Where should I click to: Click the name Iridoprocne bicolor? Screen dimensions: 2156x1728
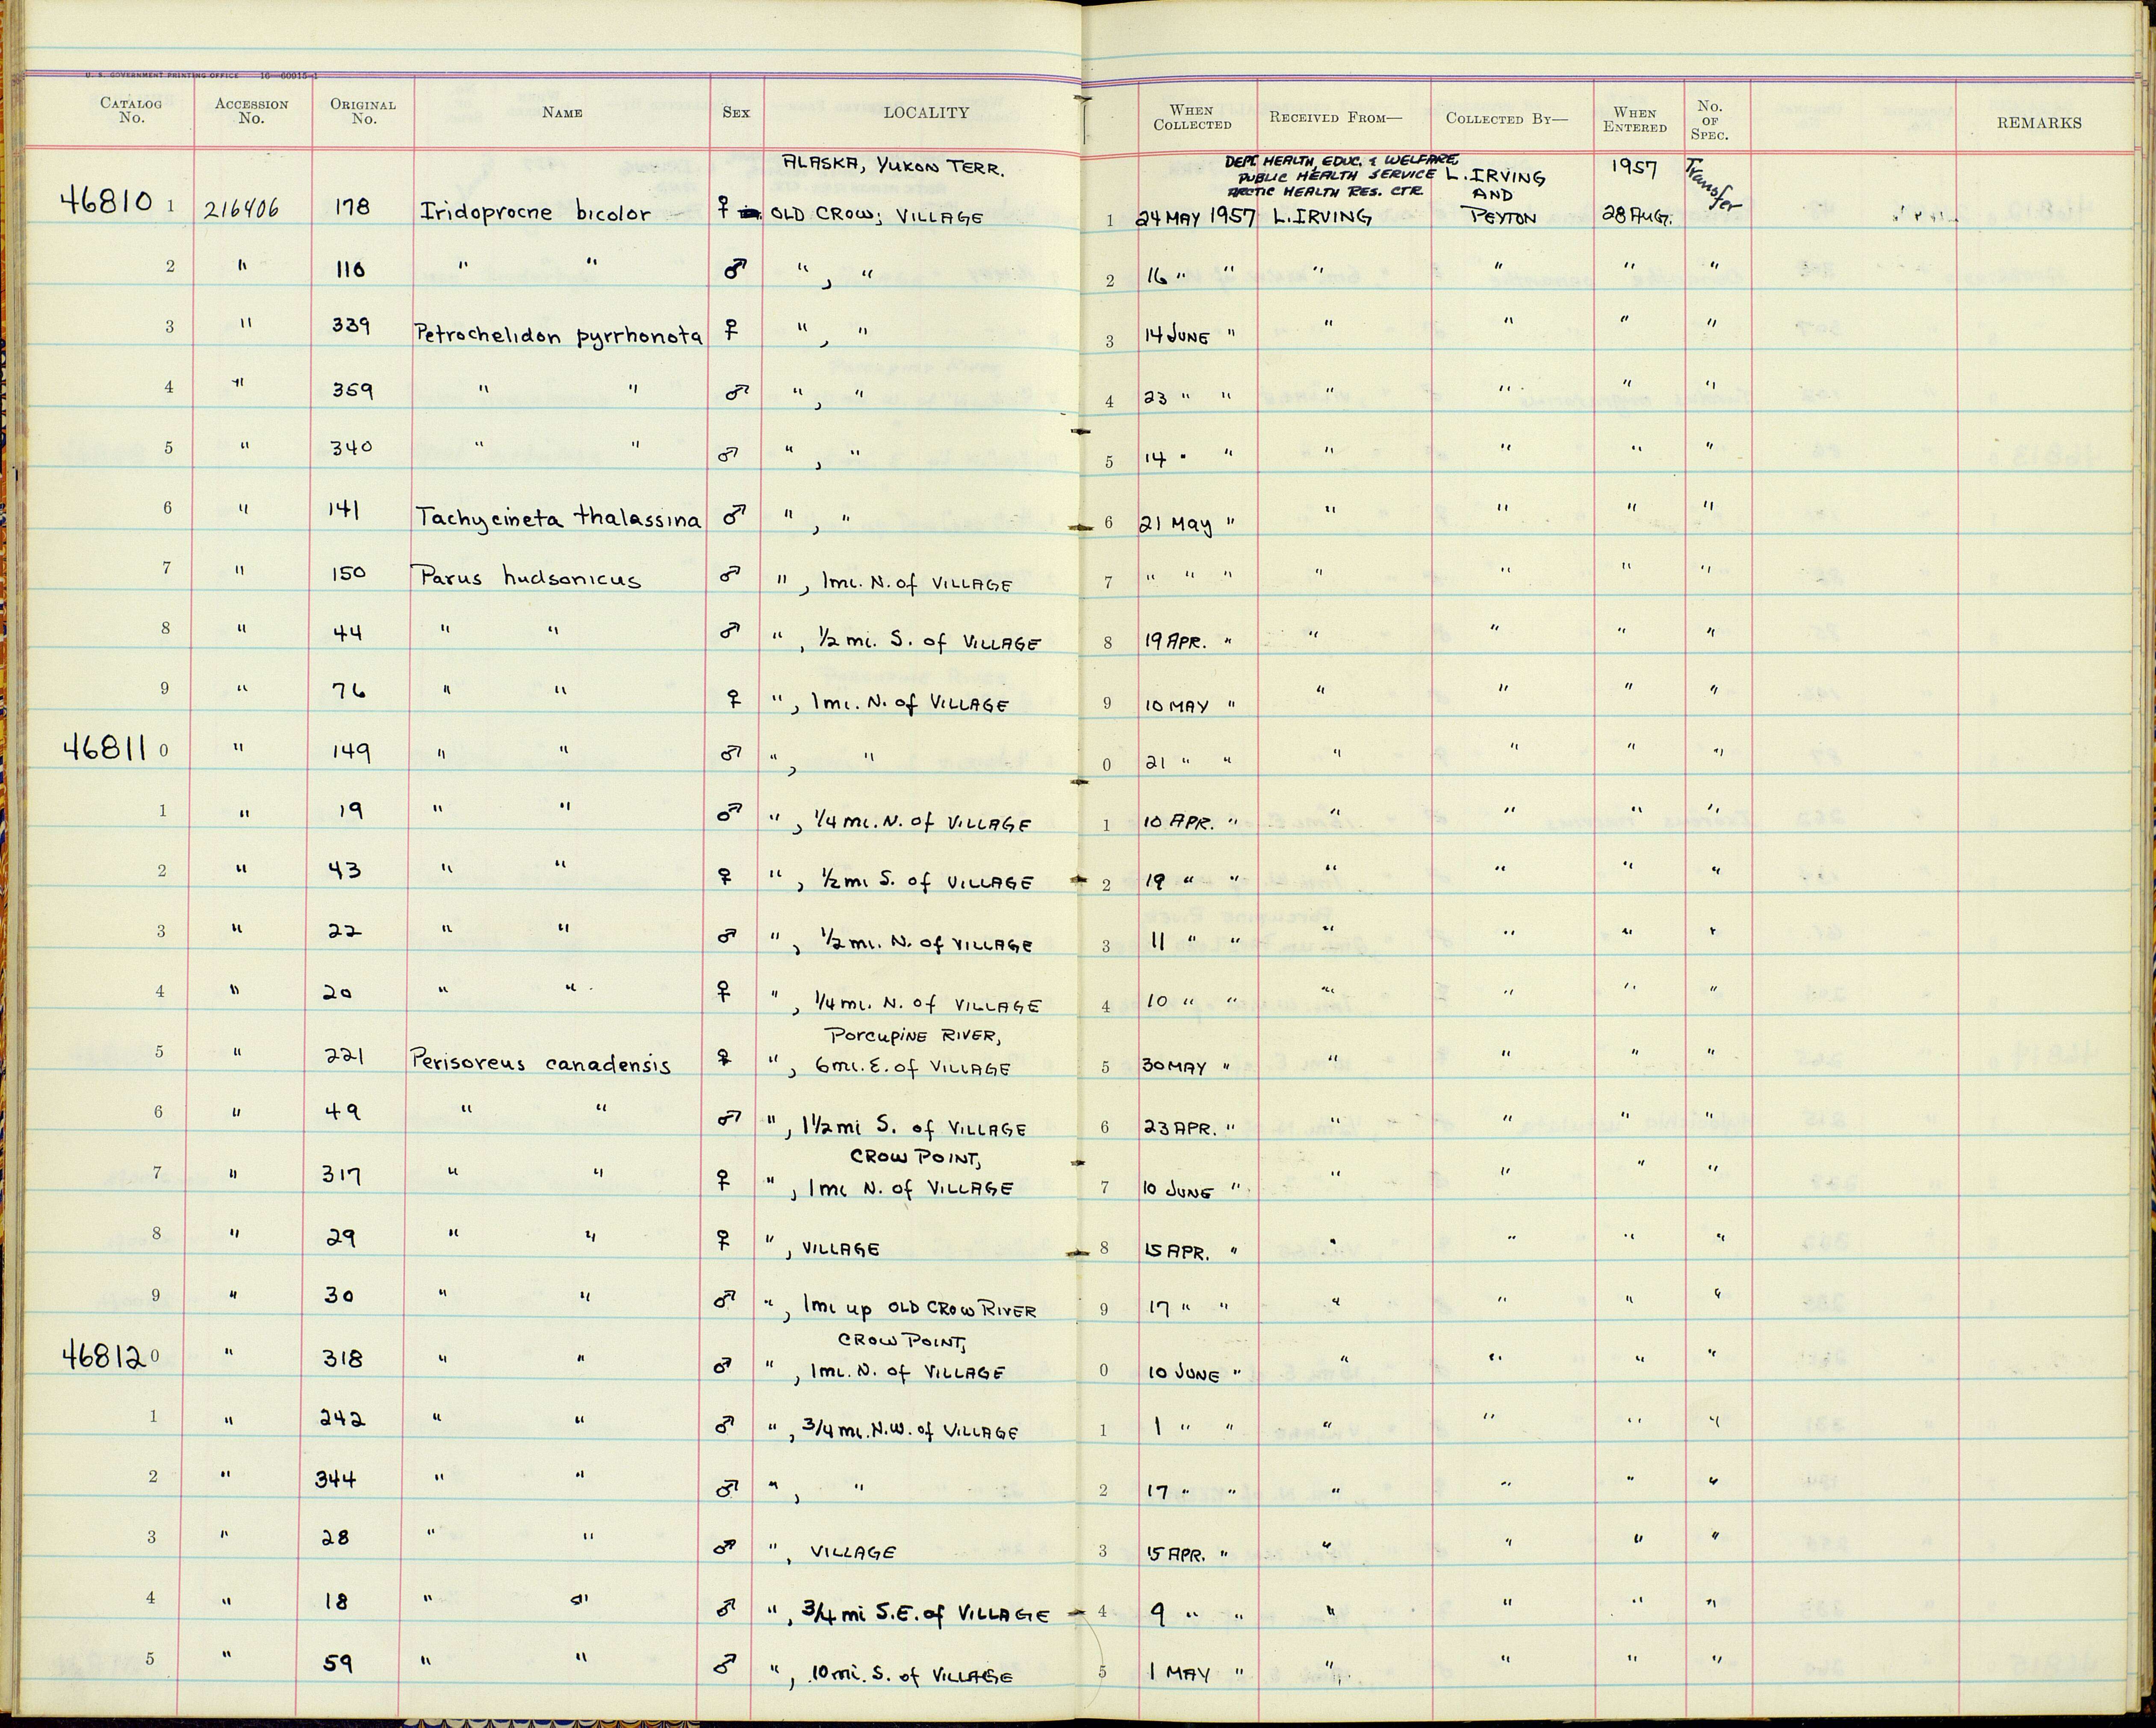click(534, 213)
